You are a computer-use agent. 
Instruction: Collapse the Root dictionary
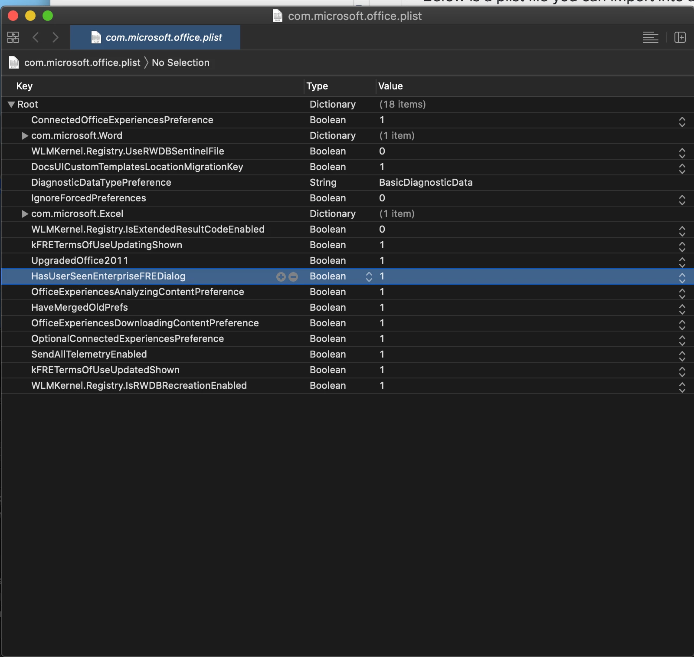coord(12,105)
